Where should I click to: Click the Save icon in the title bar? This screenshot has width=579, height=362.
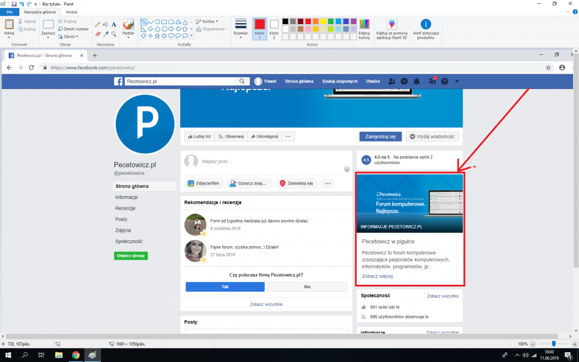point(13,3)
